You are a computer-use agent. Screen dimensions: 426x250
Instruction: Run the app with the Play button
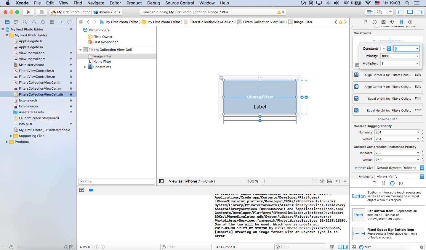pos(28,12)
